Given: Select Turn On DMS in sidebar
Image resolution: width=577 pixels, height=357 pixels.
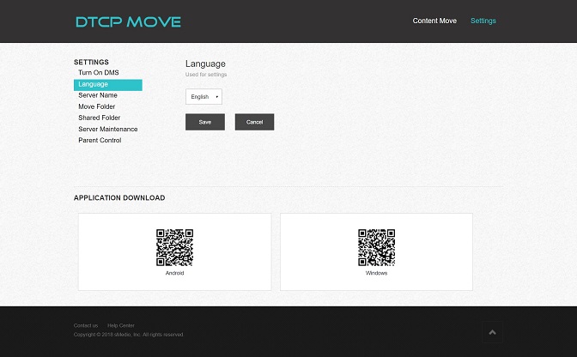Looking at the screenshot, I should click(x=98, y=73).
